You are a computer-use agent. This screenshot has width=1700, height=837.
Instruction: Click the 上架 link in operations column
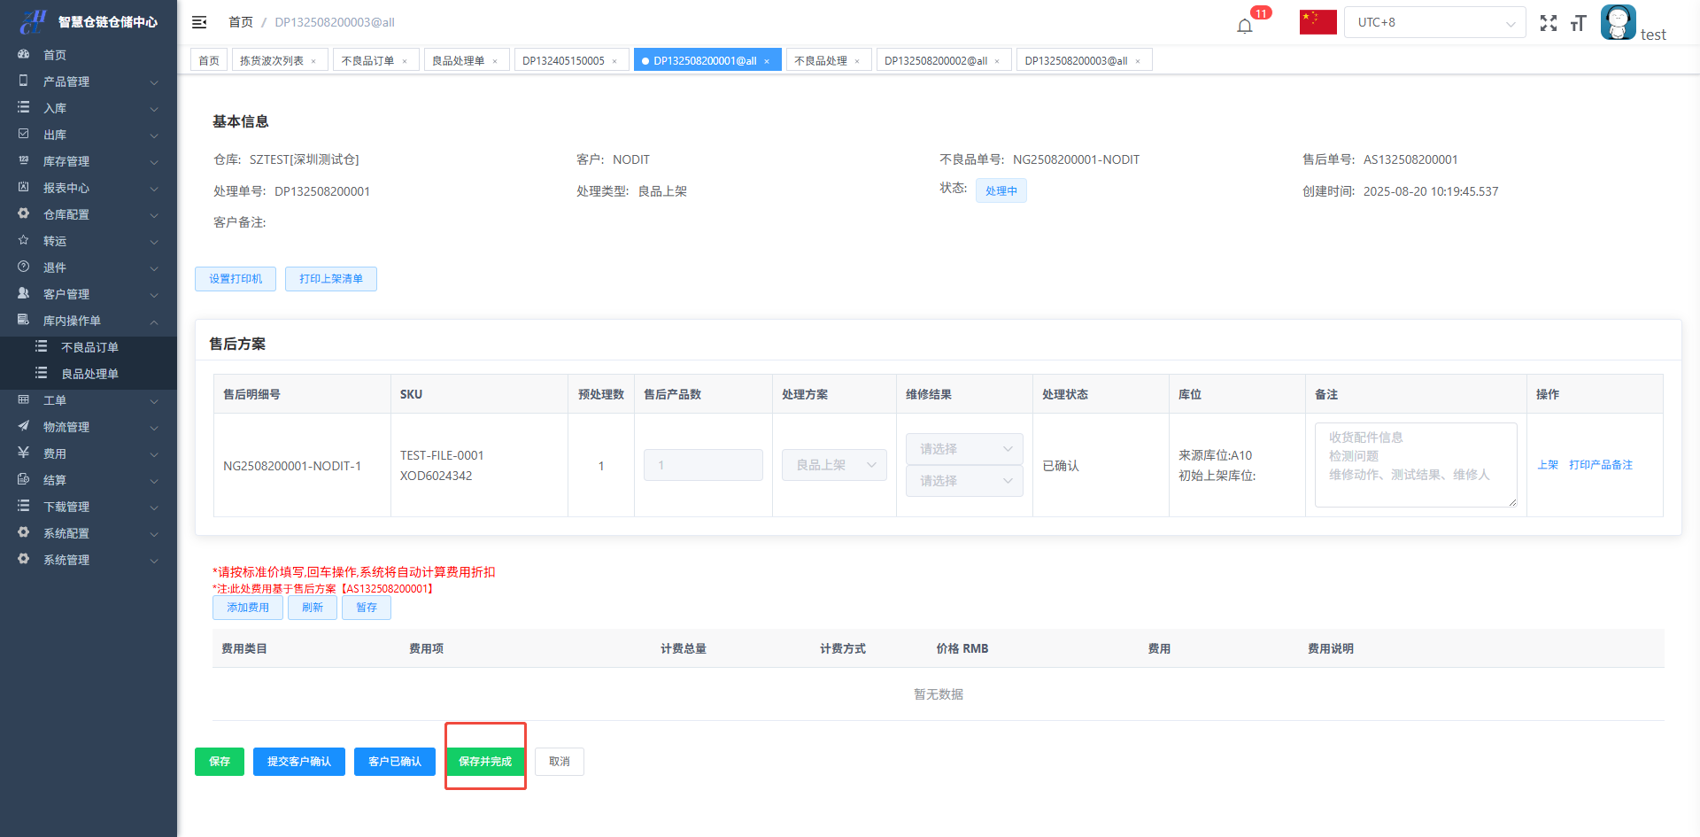tap(1547, 465)
